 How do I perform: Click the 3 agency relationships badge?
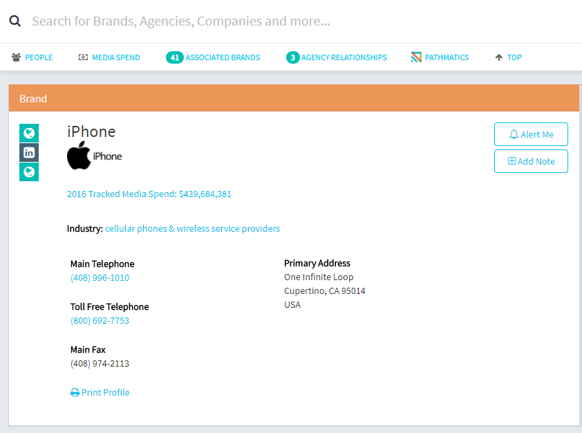[293, 57]
